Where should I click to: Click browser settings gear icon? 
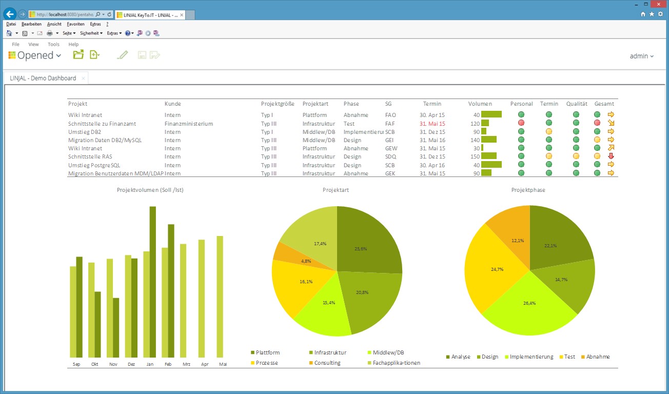coord(660,14)
